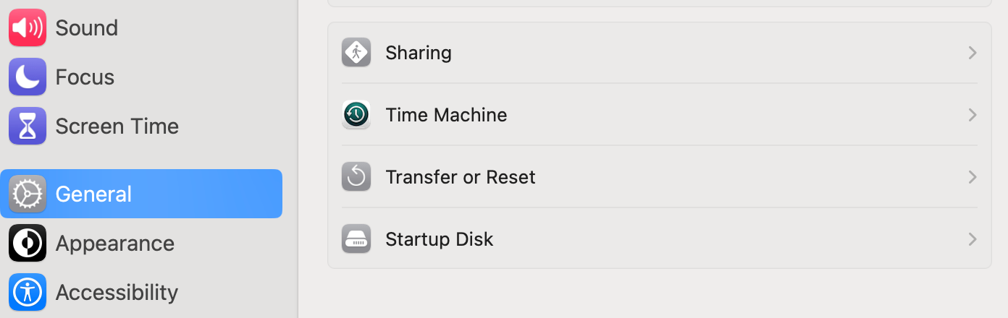Click the Sharing pedestrian sign icon
1008x318 pixels.
point(356,53)
